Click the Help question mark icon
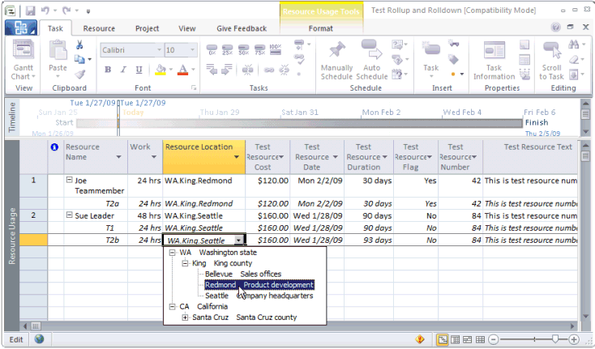Image resolution: width=595 pixels, height=349 pixels. click(x=555, y=27)
